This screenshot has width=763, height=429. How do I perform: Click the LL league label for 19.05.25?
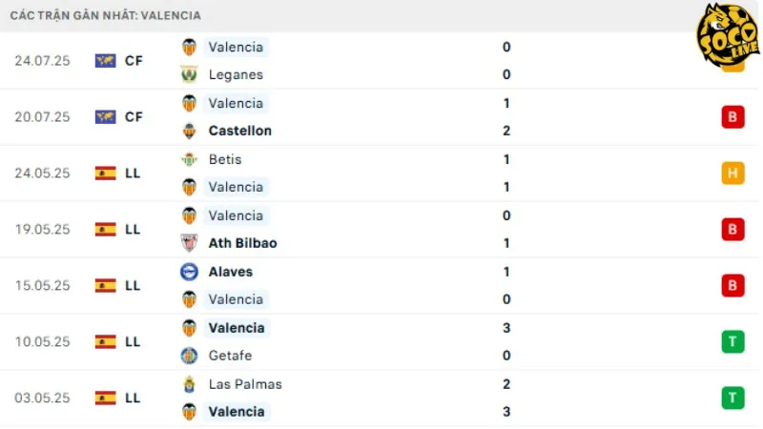[133, 230]
